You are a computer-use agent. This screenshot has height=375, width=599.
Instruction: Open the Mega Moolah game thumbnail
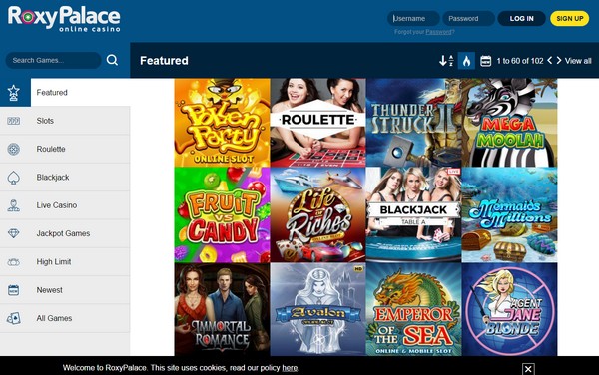point(509,123)
